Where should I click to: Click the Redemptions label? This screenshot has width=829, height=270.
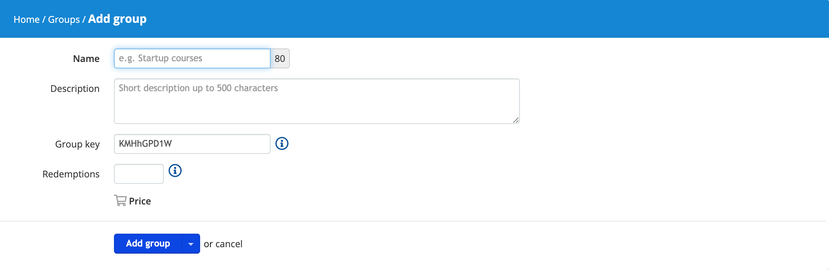pyautogui.click(x=71, y=174)
